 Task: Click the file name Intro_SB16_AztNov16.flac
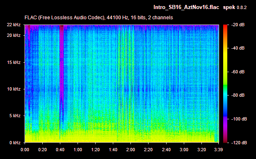(x=186, y=7)
